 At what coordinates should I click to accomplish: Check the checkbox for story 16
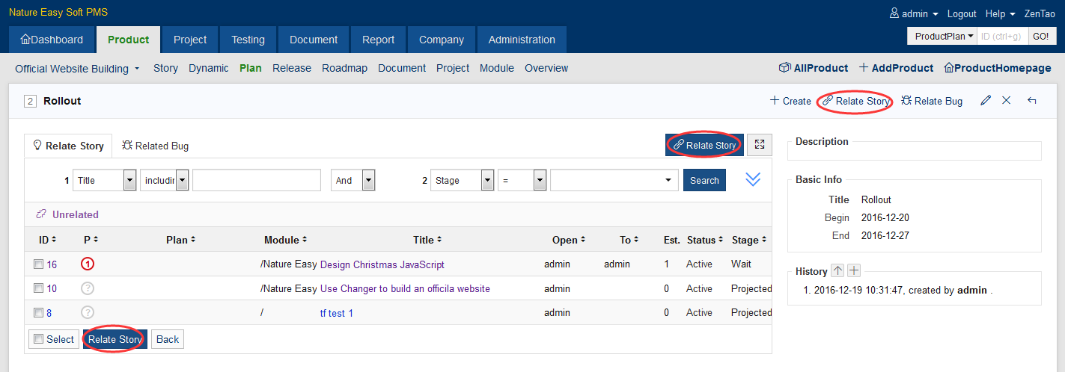39,264
